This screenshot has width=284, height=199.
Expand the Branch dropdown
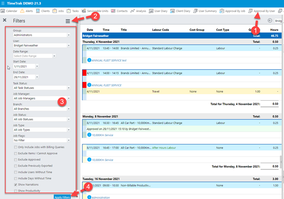coord(69,109)
